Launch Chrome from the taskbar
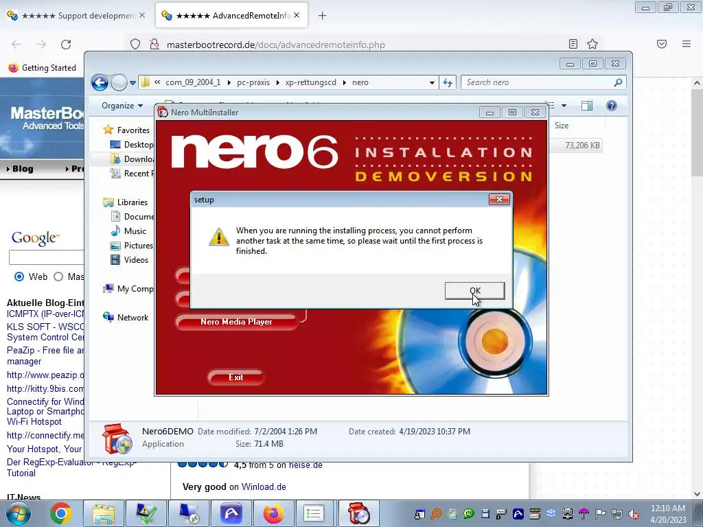703x527 pixels. pos(61,513)
